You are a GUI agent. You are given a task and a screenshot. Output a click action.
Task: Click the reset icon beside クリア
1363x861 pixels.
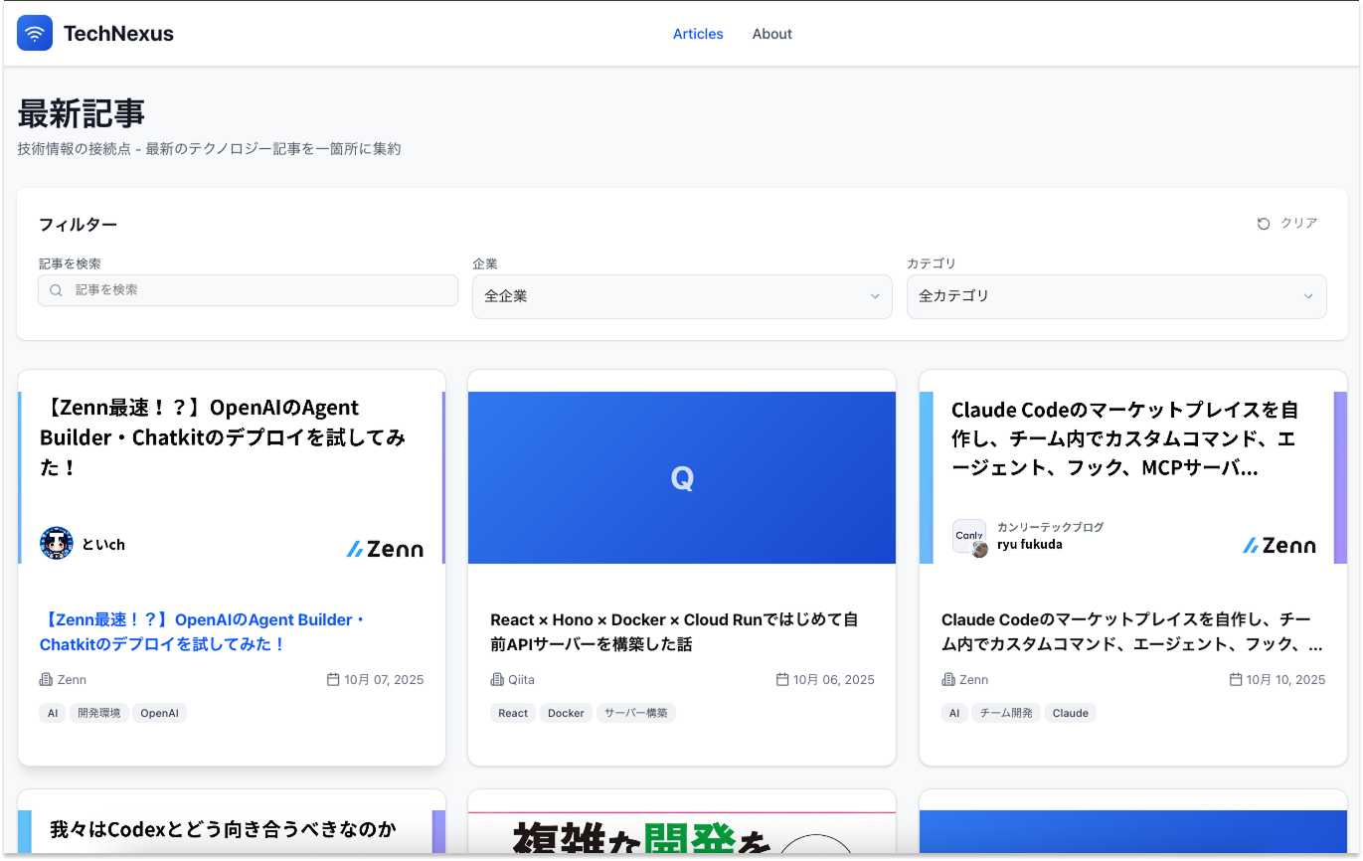pos(1264,224)
